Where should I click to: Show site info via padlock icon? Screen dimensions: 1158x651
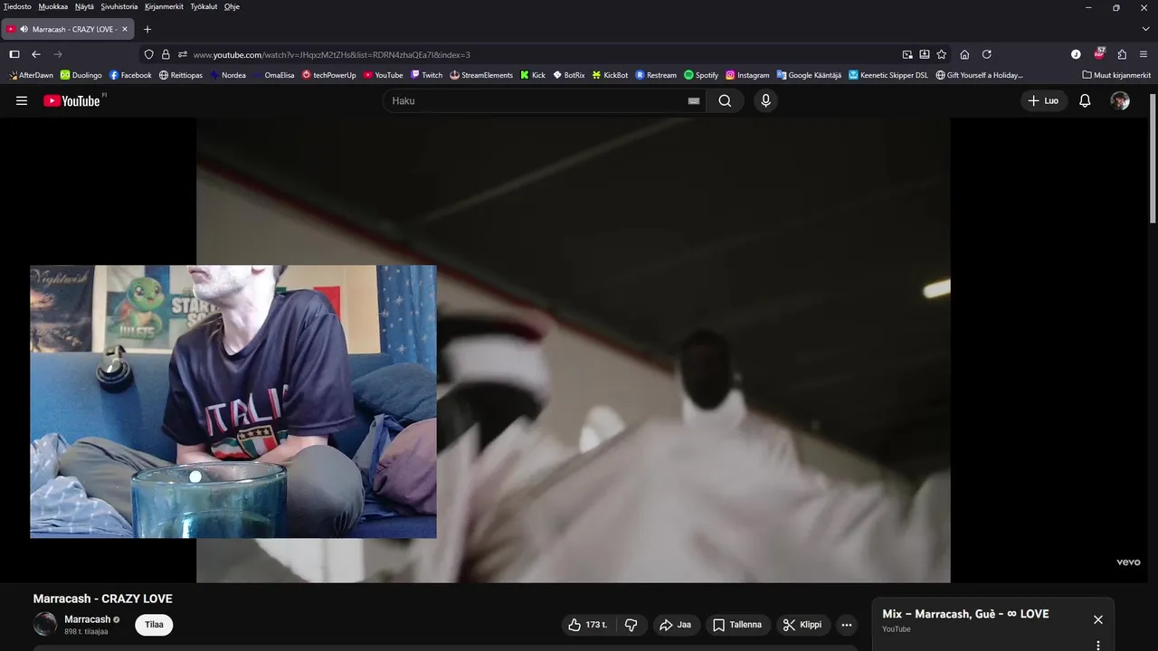click(x=166, y=54)
